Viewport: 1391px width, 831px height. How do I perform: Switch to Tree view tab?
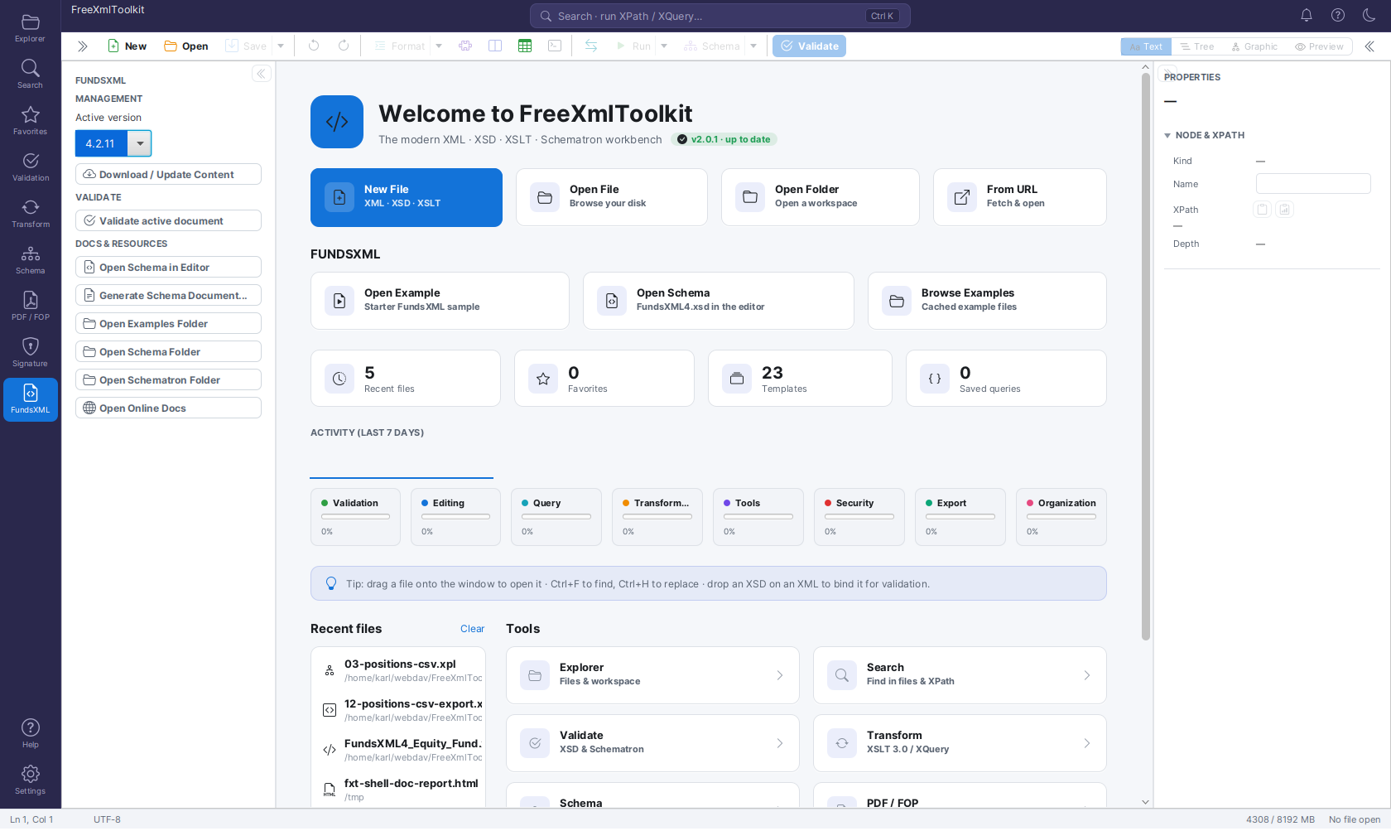(x=1196, y=46)
